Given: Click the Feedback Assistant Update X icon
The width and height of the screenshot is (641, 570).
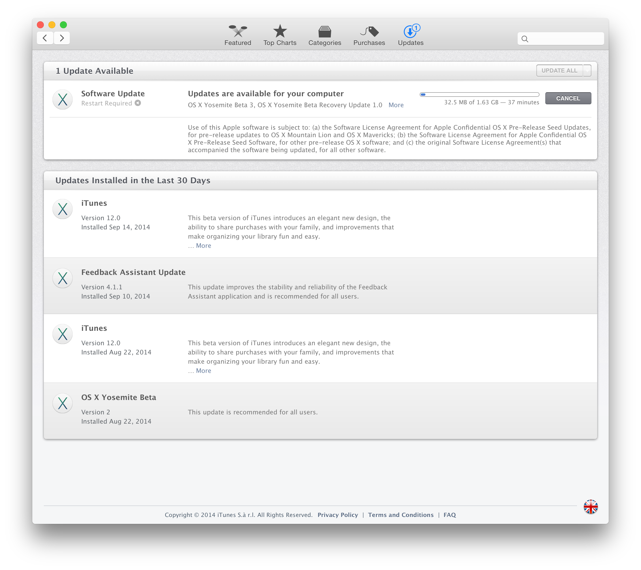Looking at the screenshot, I should click(x=63, y=278).
